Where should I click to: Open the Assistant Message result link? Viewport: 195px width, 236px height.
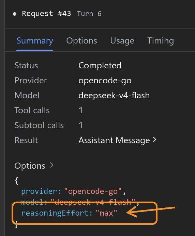[114, 140]
